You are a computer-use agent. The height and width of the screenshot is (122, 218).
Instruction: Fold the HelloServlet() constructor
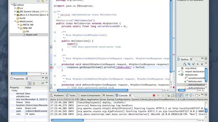coord(55,41)
